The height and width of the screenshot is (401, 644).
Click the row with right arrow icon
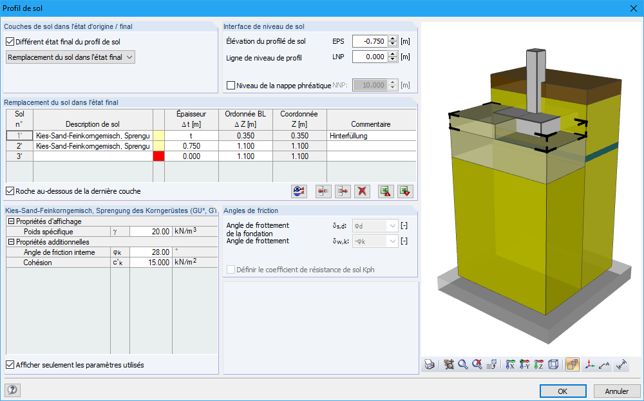click(x=343, y=191)
